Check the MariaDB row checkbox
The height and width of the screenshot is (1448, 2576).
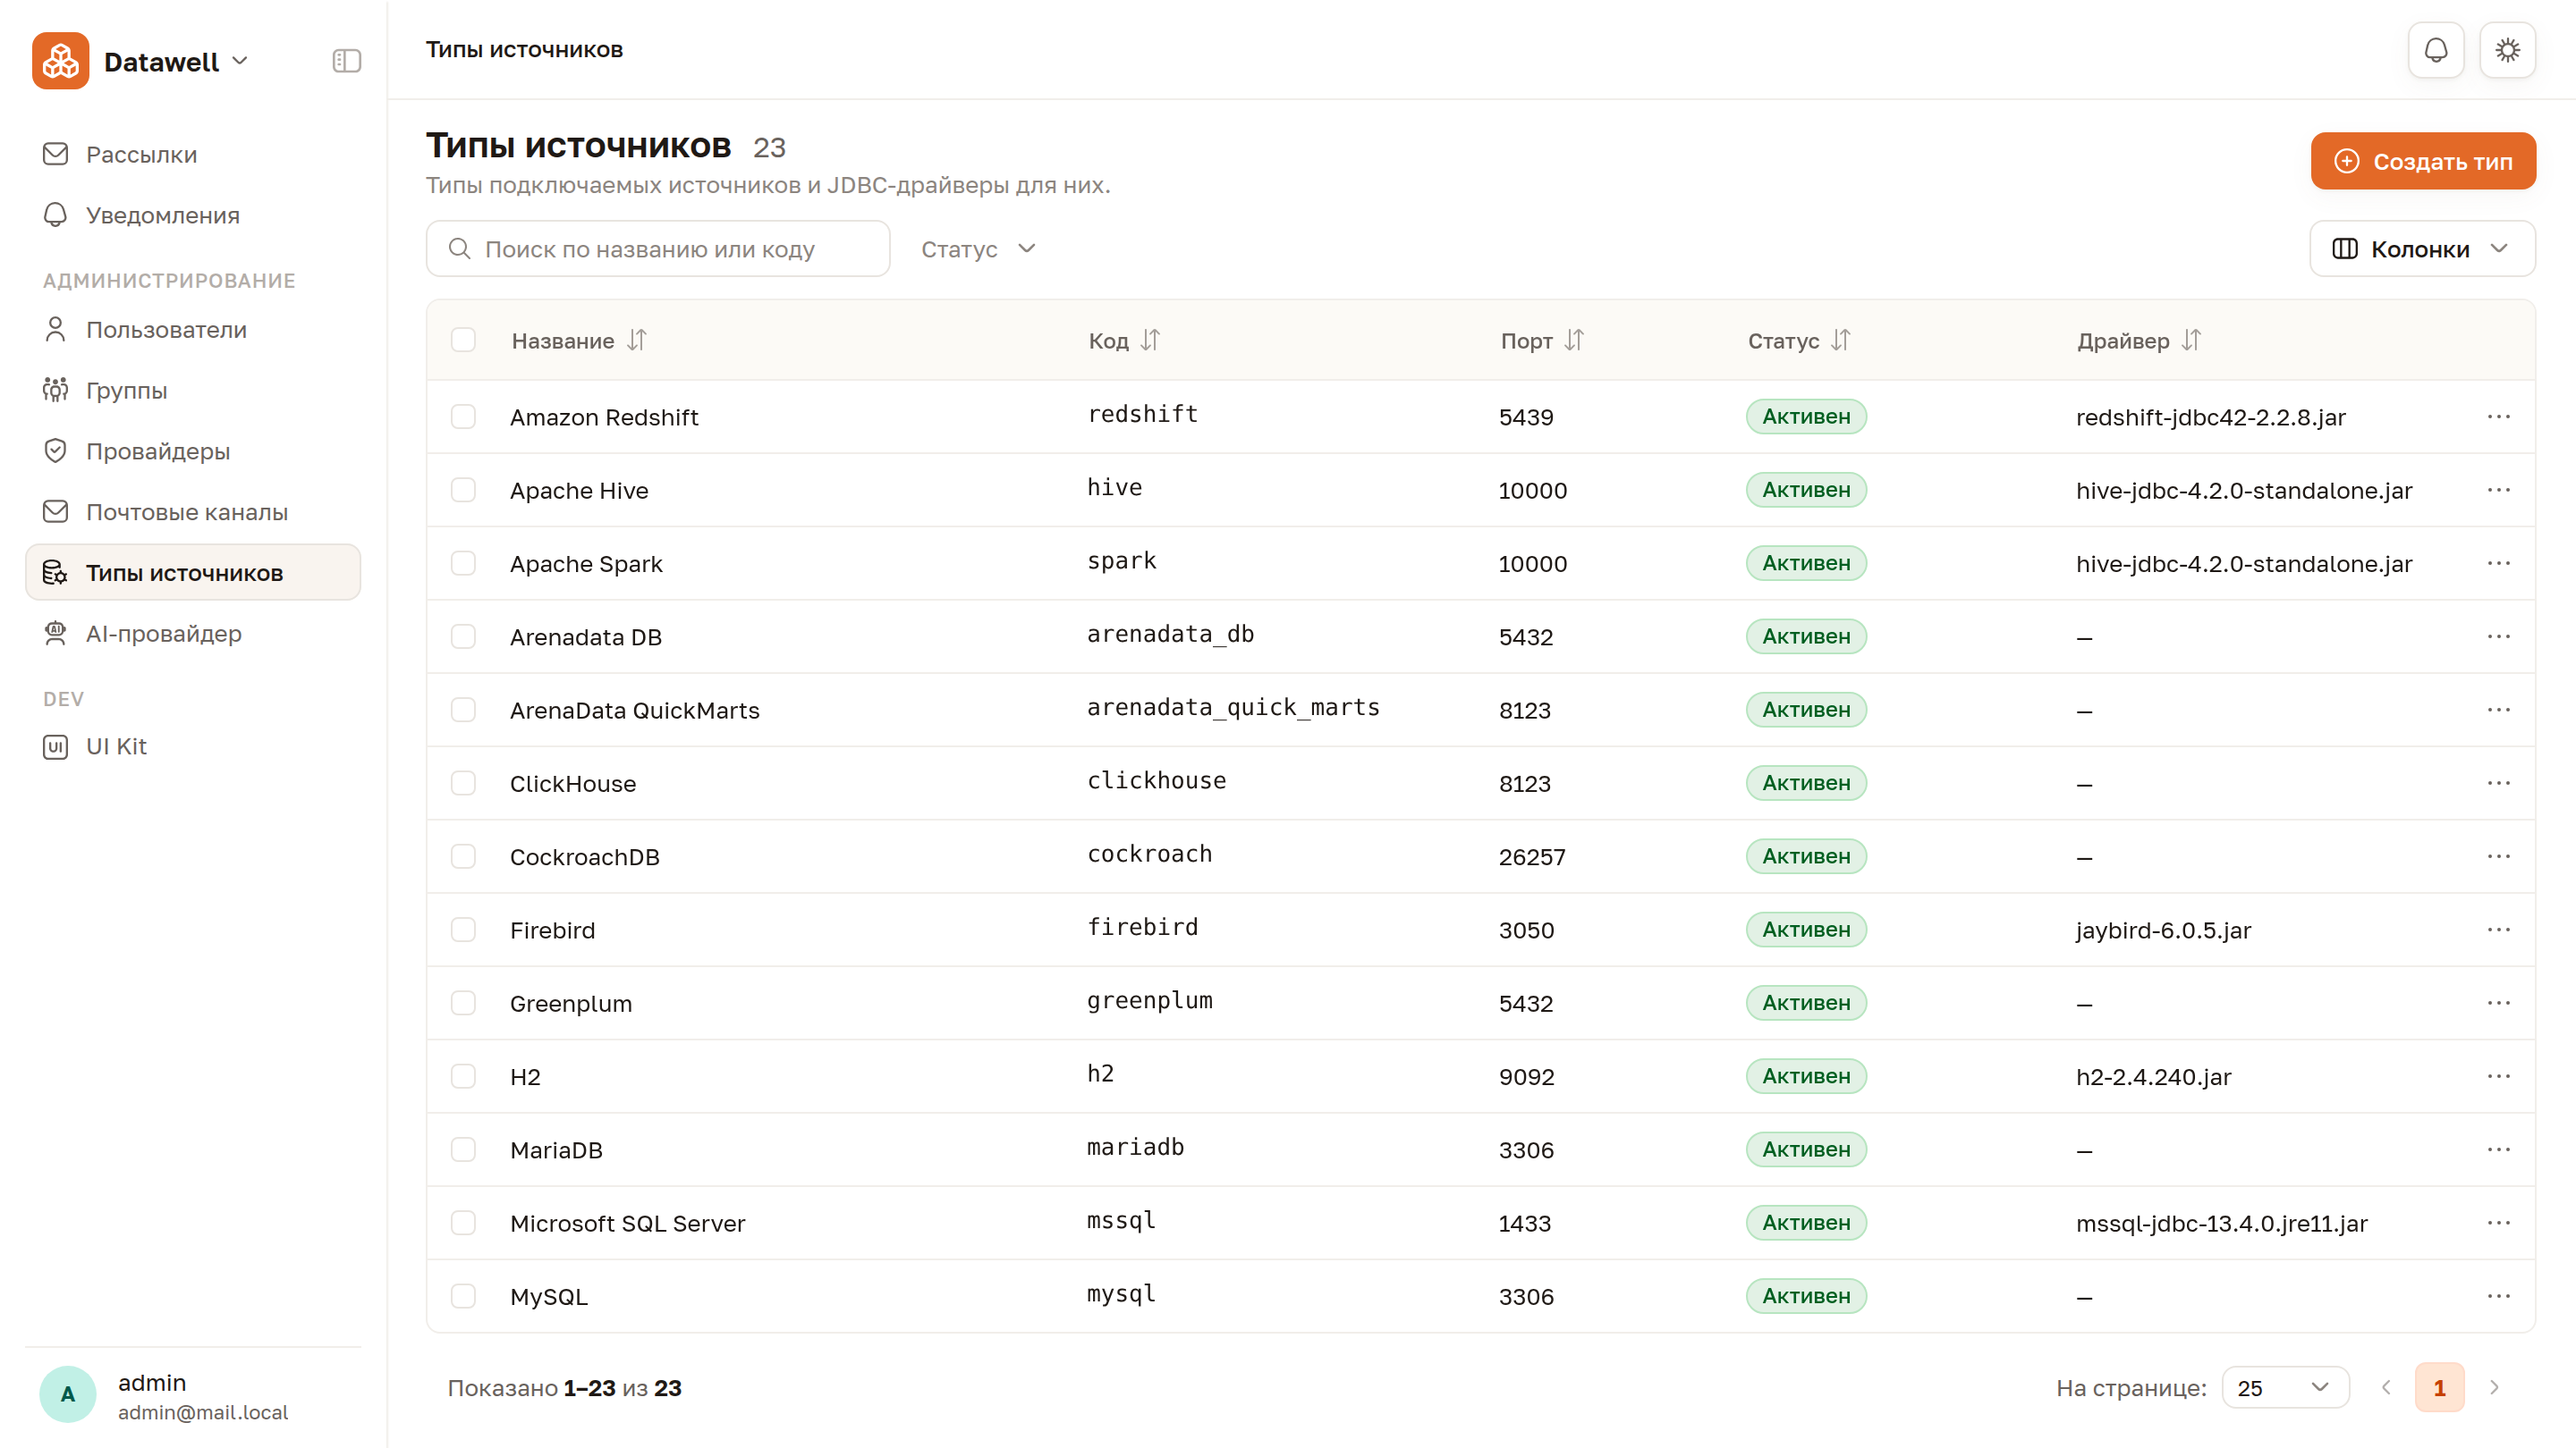463,1150
